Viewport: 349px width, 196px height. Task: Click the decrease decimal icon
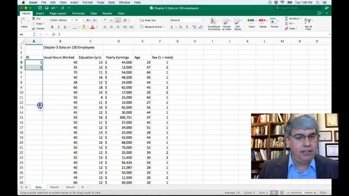pyautogui.click(x=201, y=27)
